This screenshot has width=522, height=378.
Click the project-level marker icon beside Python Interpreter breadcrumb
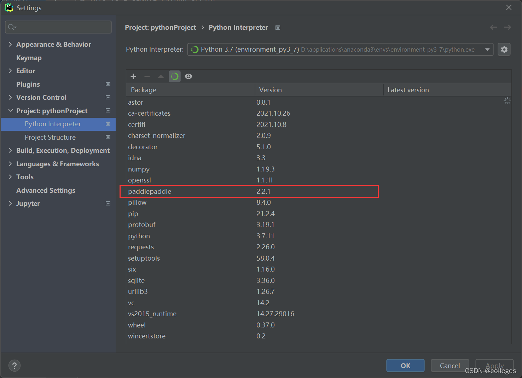[278, 28]
